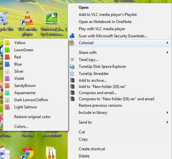
Task: Click the Colorize! multicolor folder icon
Action: point(72,43)
